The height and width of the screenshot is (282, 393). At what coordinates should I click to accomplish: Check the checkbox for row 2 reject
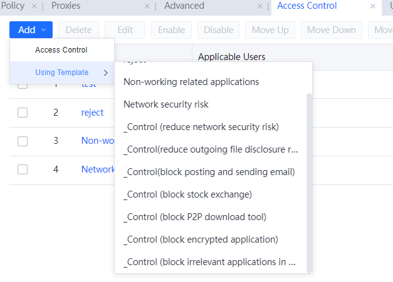pyautogui.click(x=23, y=113)
